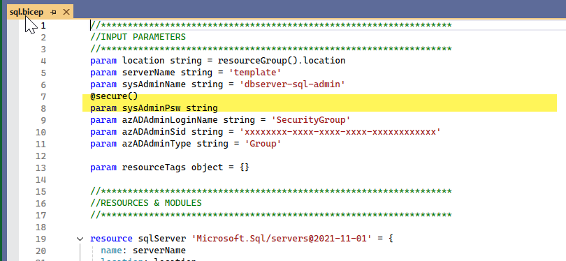Click resourceGroup().location on line 4
The image size is (566, 261).
click(x=282, y=61)
